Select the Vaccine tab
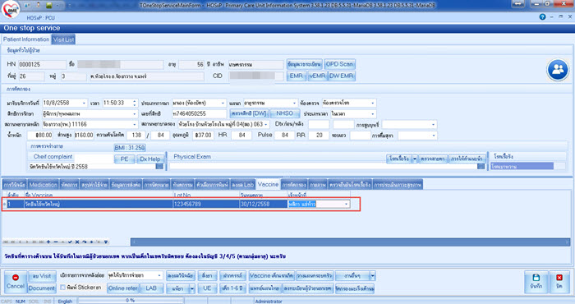 [268, 184]
